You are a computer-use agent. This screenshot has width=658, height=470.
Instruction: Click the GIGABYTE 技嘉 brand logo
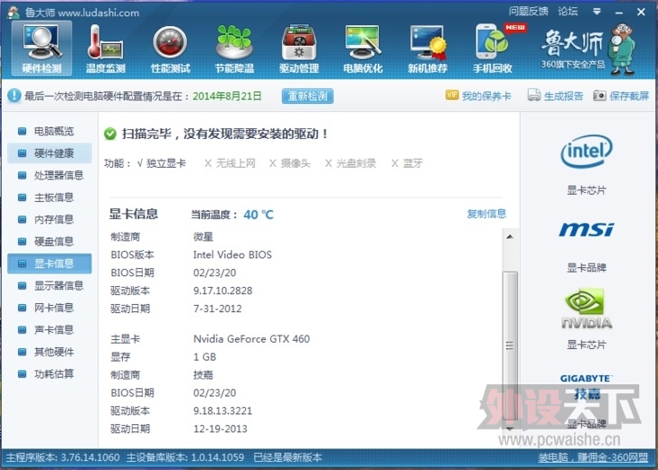(587, 387)
